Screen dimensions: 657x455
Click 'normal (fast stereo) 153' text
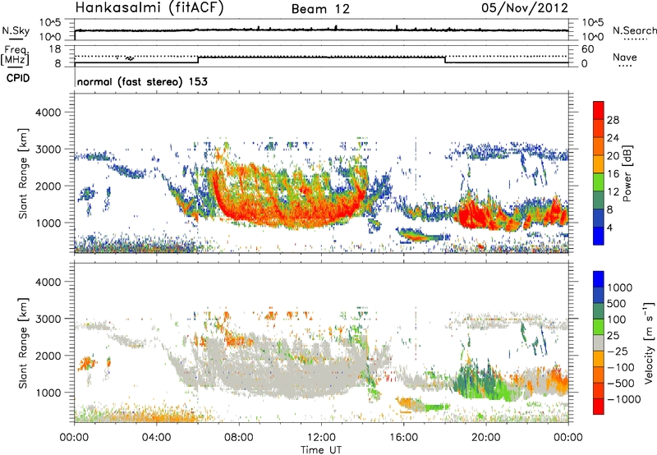(142, 81)
